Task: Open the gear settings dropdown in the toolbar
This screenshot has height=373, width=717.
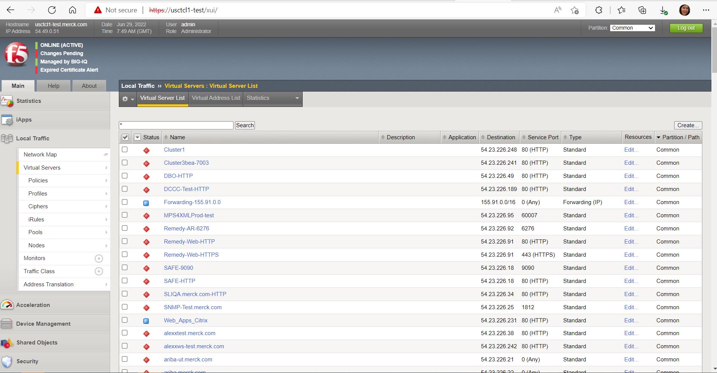Action: click(127, 99)
